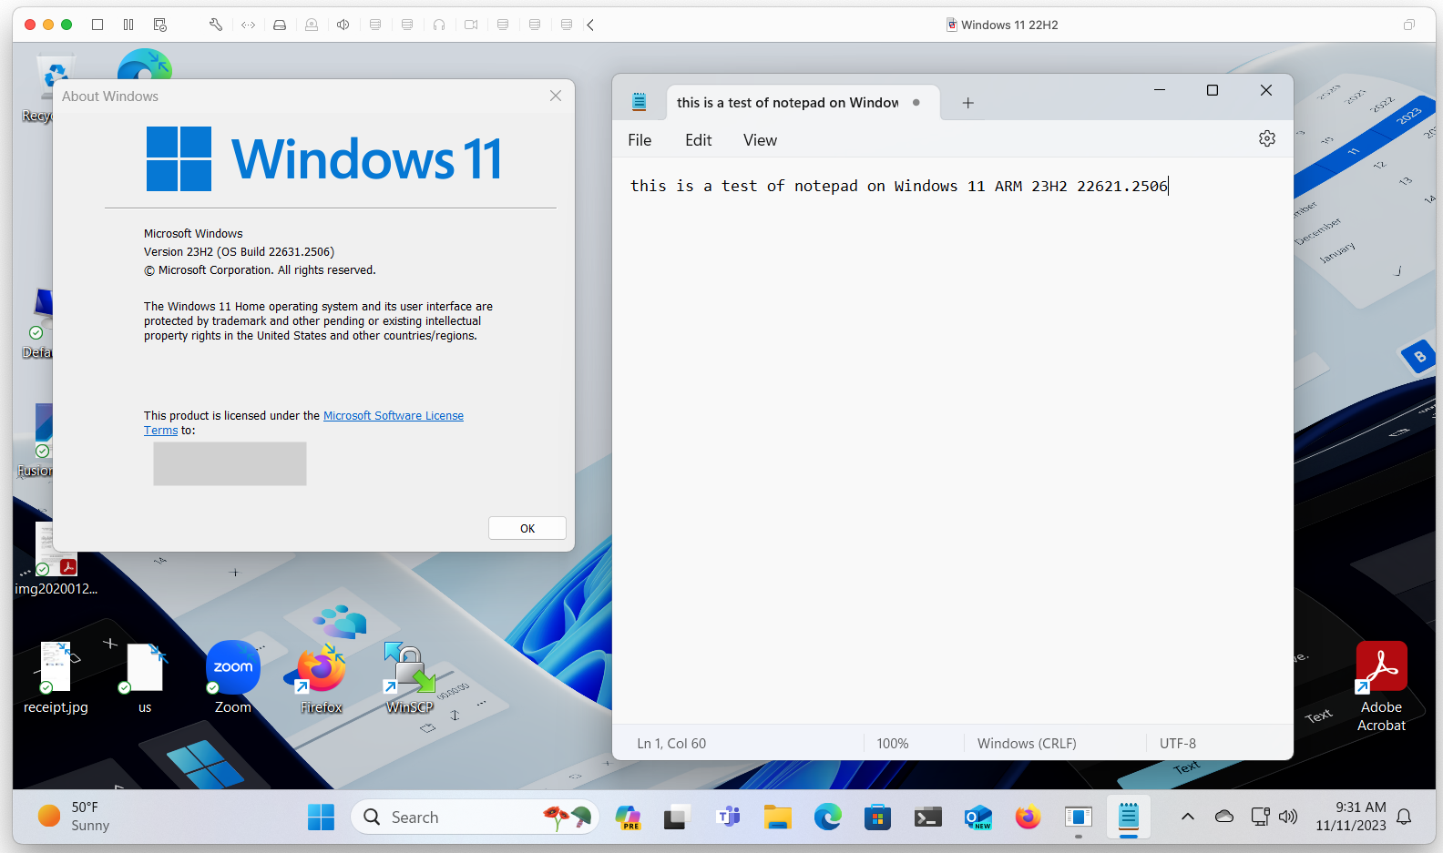The image size is (1443, 853).
Task: Show hidden system tray icons
Action: pyautogui.click(x=1188, y=817)
